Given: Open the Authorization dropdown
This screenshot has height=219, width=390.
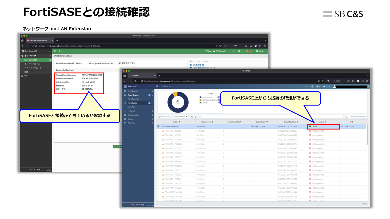Looking at the screenshot, I should (180, 116).
